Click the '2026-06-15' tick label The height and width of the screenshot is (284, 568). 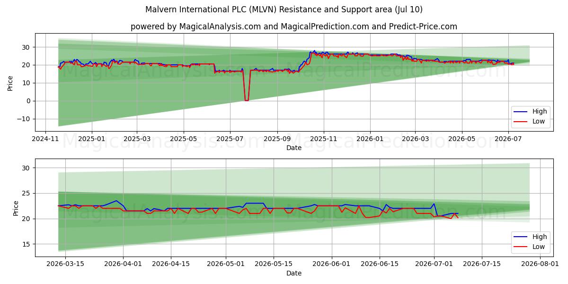[379, 264]
